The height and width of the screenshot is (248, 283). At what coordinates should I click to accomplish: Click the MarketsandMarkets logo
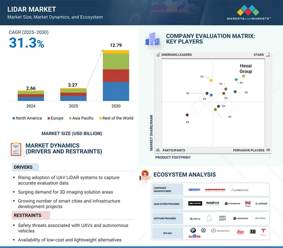pos(249,13)
